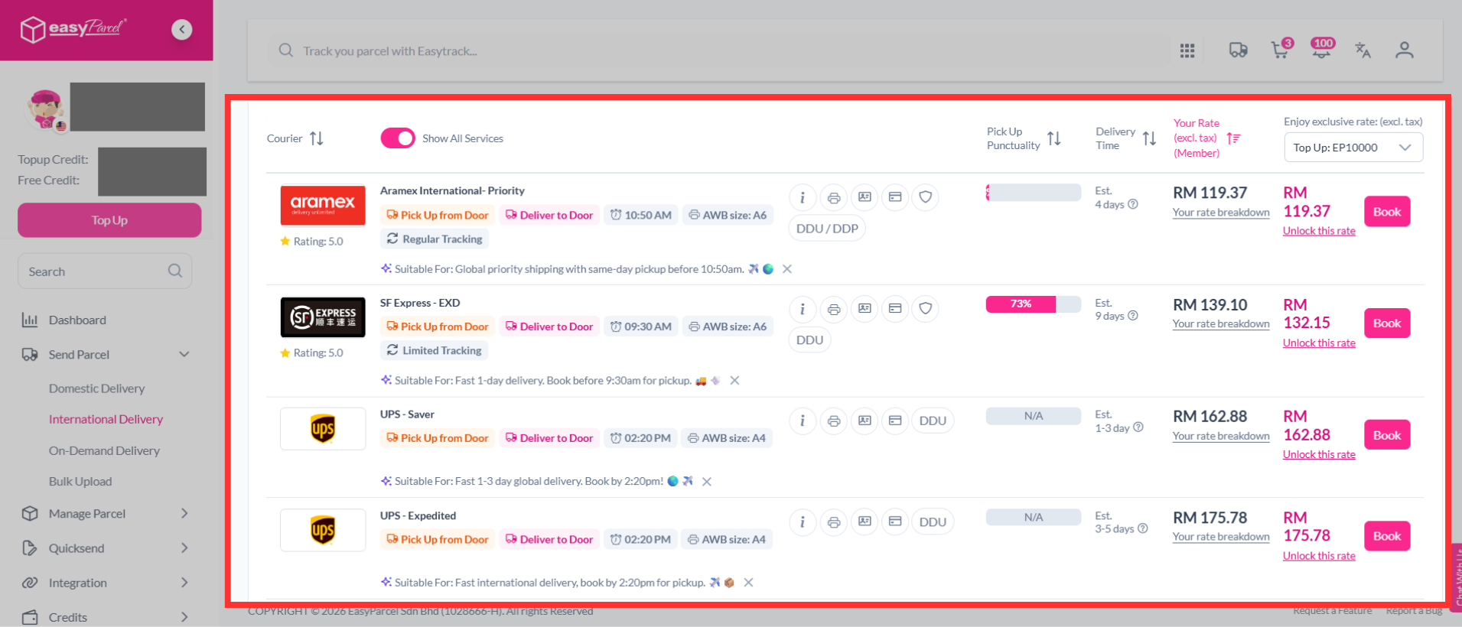Image resolution: width=1462 pixels, height=627 pixels.
Task: Dismiss the Aramex 'Suitable For' hint
Action: (787, 269)
